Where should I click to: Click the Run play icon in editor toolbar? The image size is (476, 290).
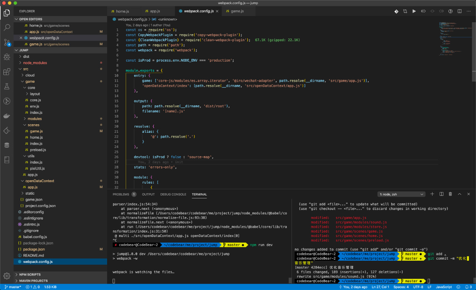click(x=414, y=11)
